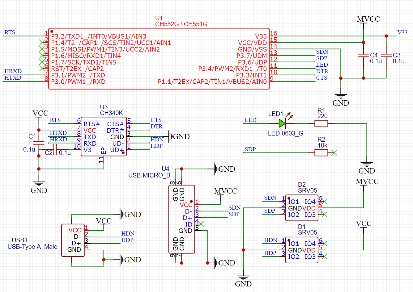Viewport: 413px width, 292px height.
Task: Click the no-connect X on D2 pin 6
Action: [324, 202]
